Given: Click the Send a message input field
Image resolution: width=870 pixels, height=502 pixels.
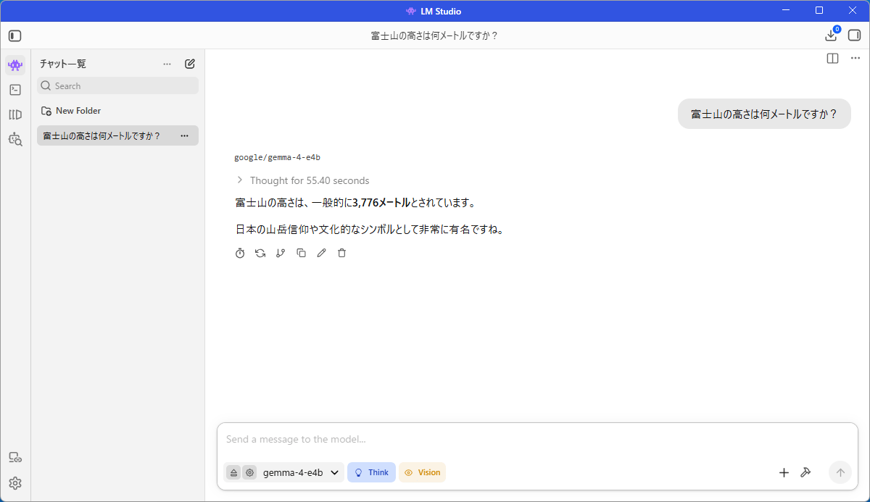Looking at the screenshot, I should click(537, 439).
